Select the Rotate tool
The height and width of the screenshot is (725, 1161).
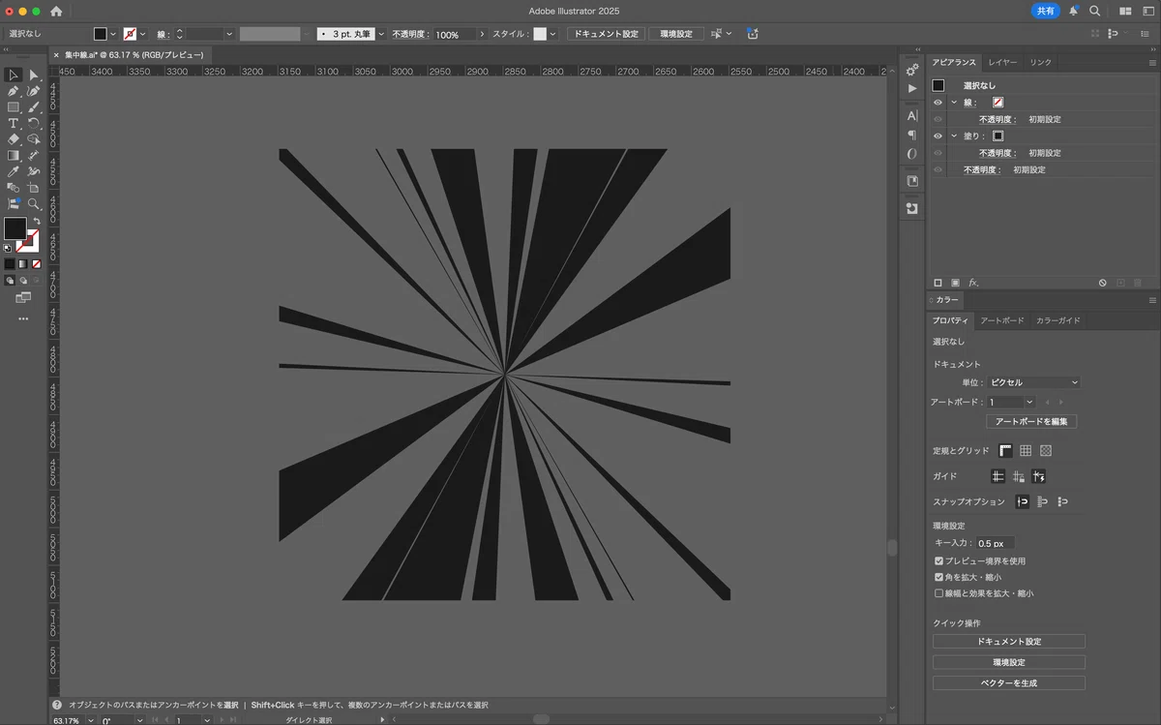click(x=34, y=124)
